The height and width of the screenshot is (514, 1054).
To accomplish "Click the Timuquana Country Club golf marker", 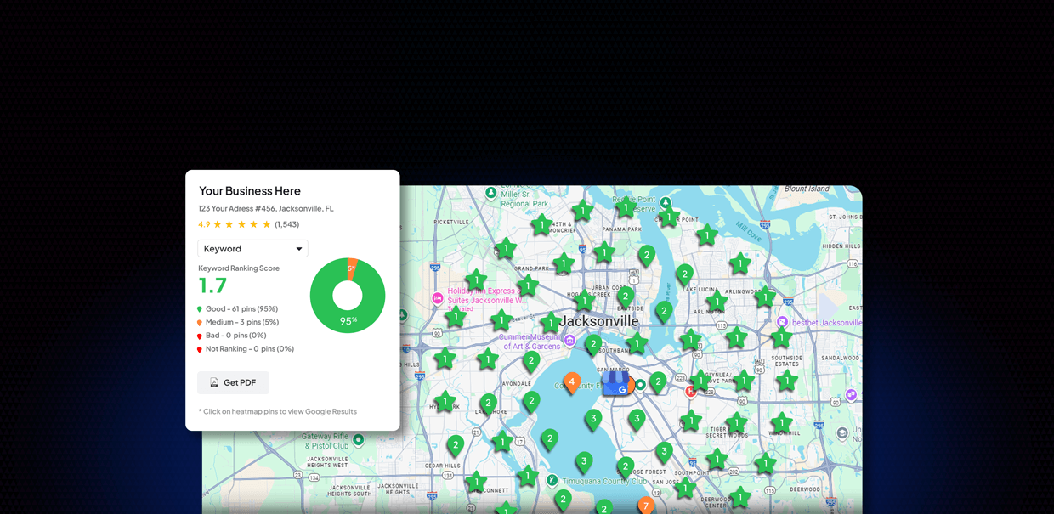I will click(x=552, y=480).
